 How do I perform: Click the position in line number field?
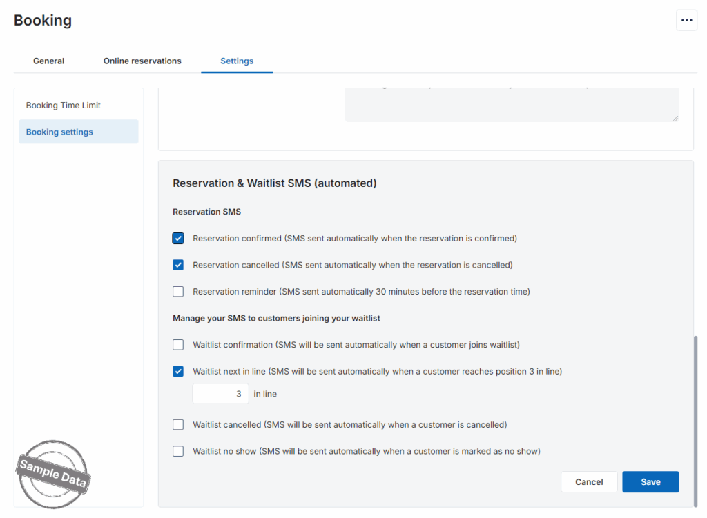(220, 394)
